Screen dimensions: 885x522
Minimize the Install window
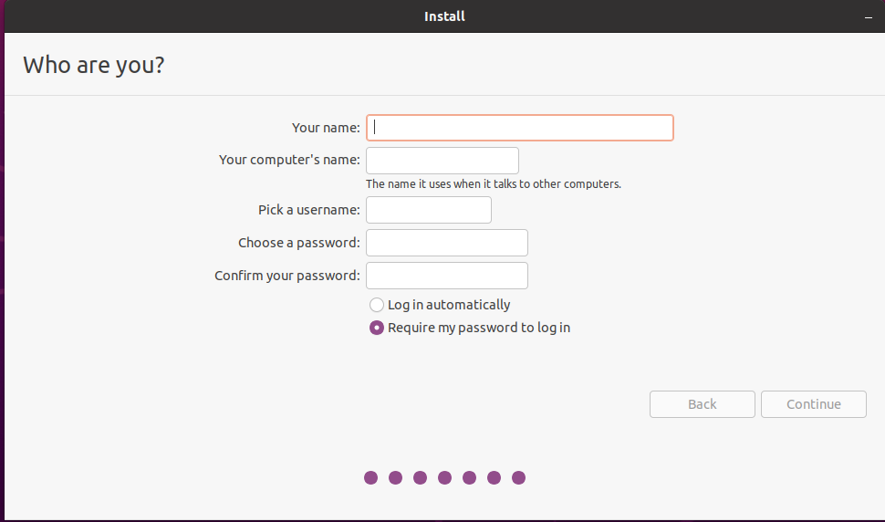(x=868, y=17)
